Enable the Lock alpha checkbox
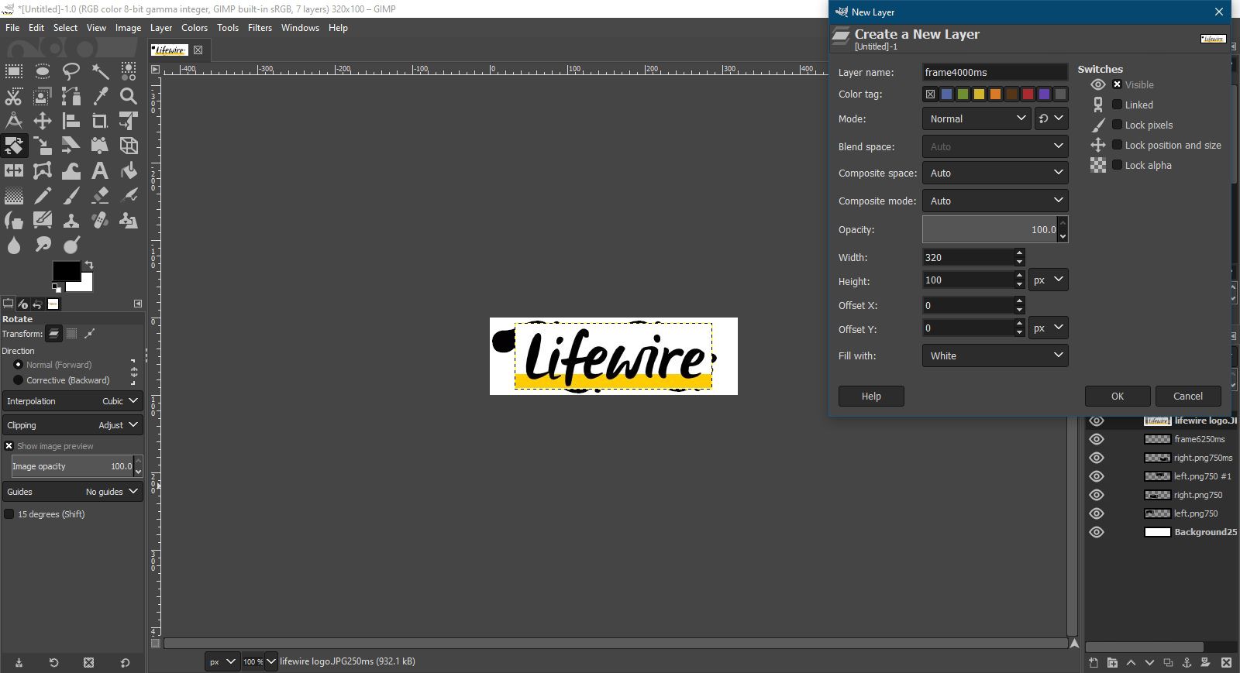 pyautogui.click(x=1117, y=165)
